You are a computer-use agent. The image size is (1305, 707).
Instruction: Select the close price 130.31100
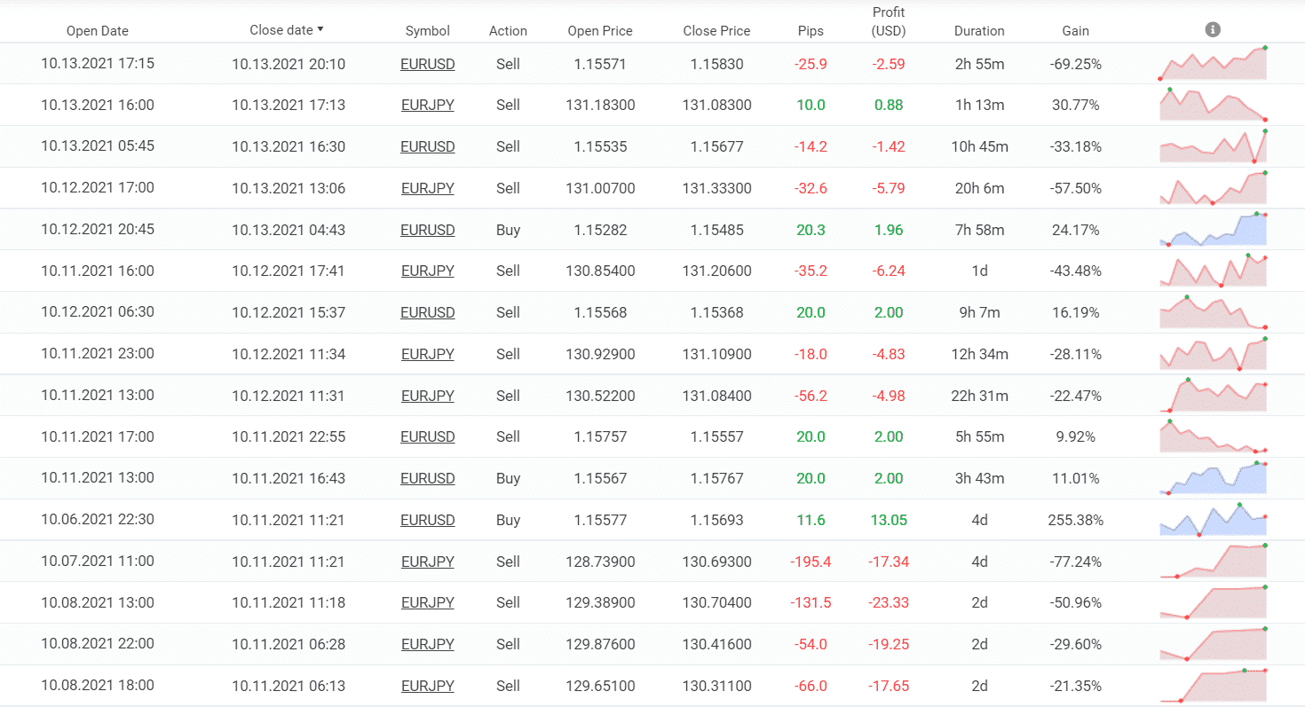point(716,686)
